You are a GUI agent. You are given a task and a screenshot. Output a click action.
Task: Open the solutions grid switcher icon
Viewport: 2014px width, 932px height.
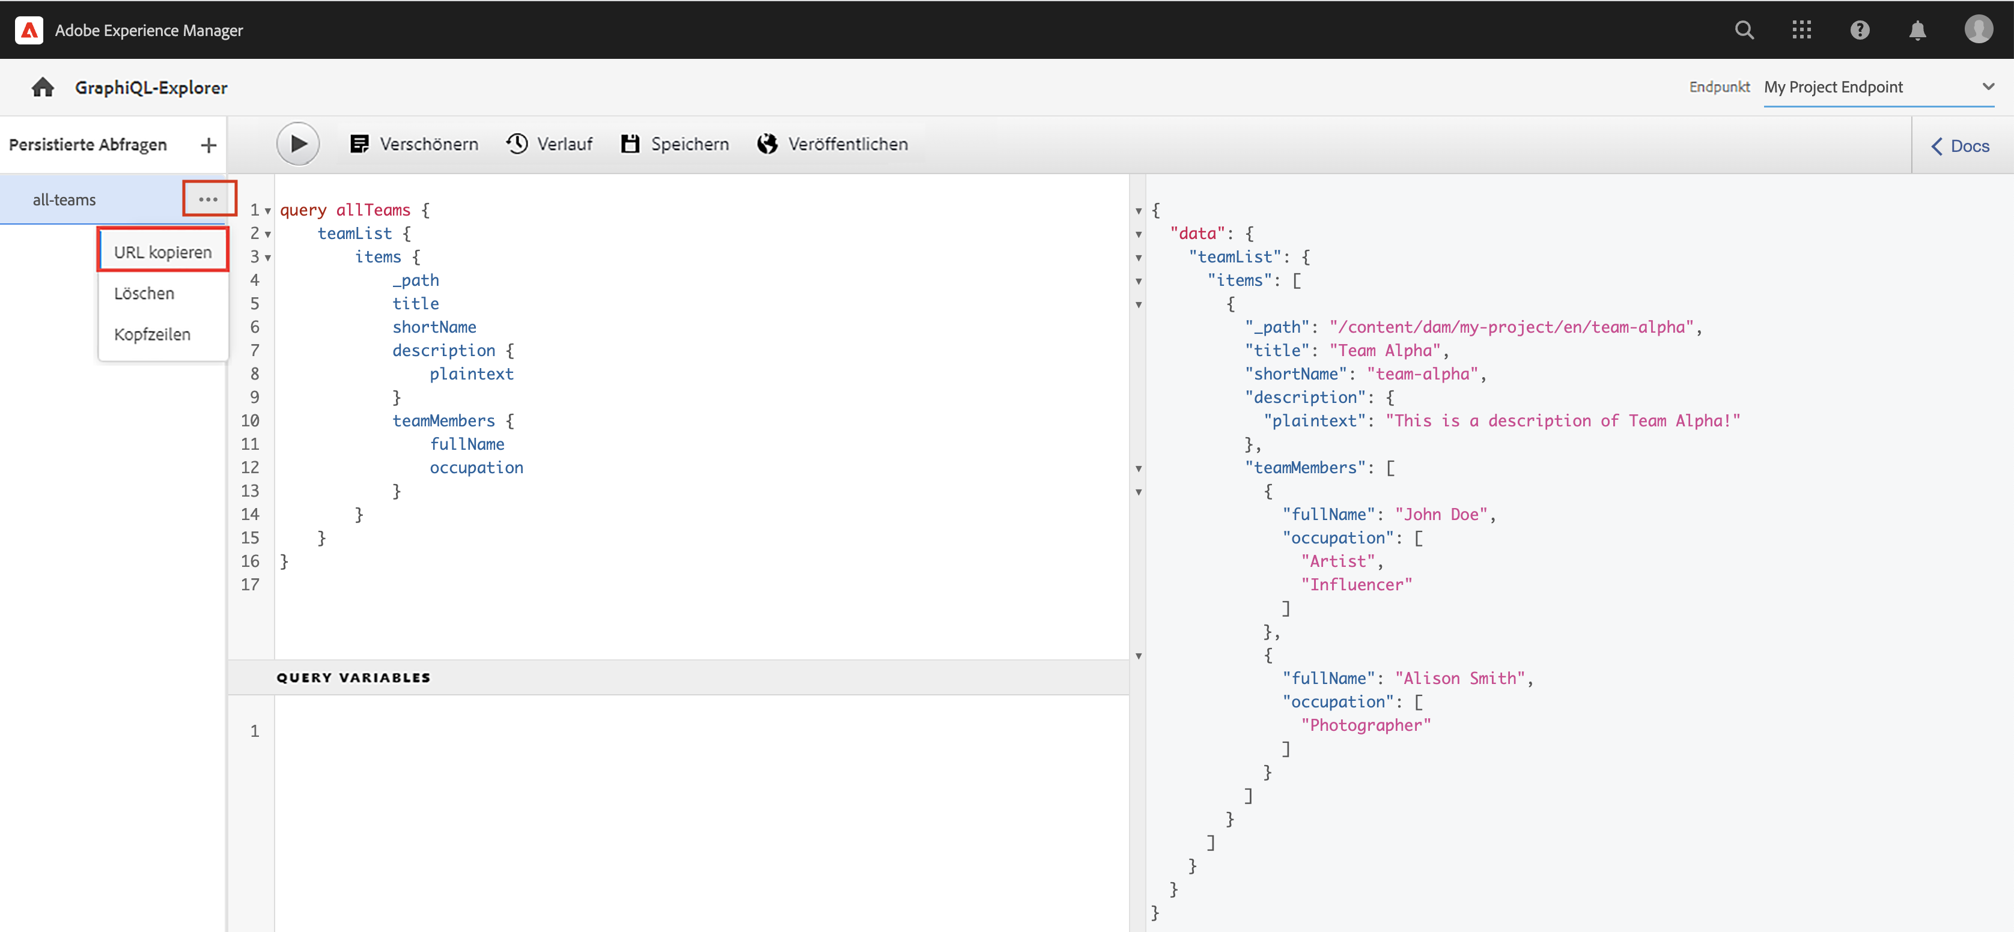pos(1801,29)
